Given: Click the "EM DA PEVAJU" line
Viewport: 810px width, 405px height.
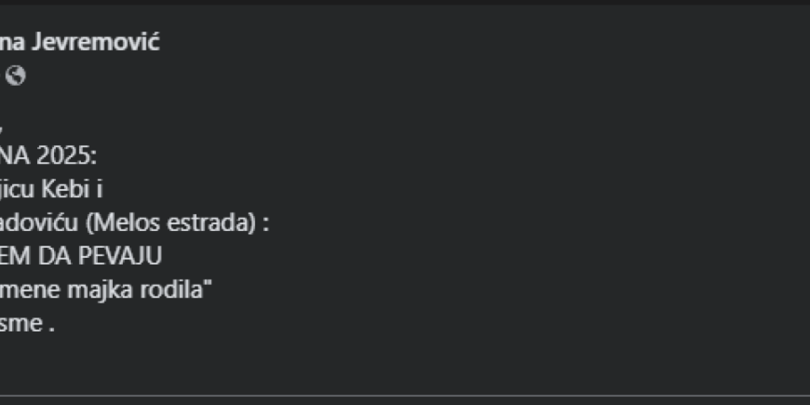Looking at the screenshot, I should [x=81, y=256].
